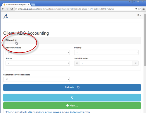Image resolution: width=146 pixels, height=113 pixels.
Task: Clear the Serial Number field with X
Action: (x=135, y=63)
